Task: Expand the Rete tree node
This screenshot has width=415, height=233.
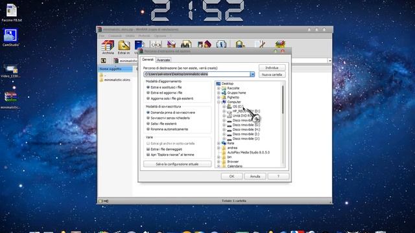Action: click(219, 143)
